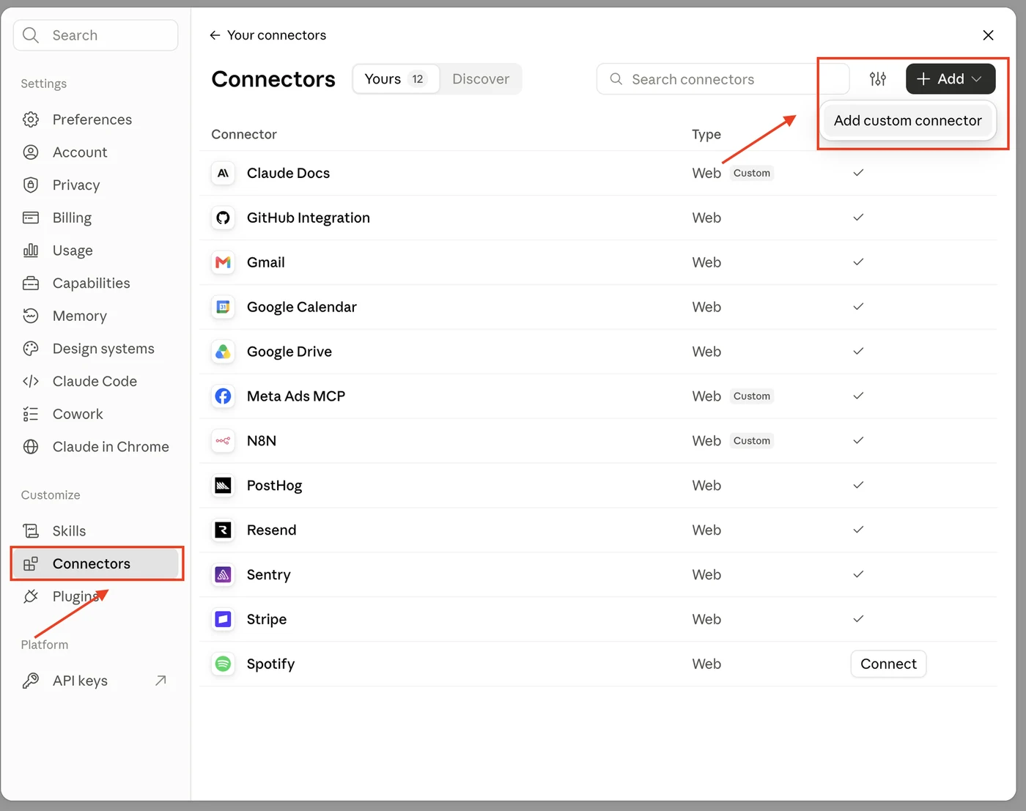Click the Google Drive connector name
The width and height of the screenshot is (1026, 811).
(x=289, y=352)
